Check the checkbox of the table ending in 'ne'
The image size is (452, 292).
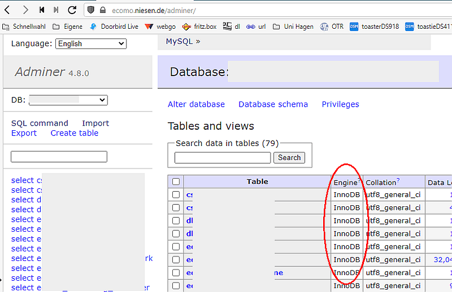(176, 273)
